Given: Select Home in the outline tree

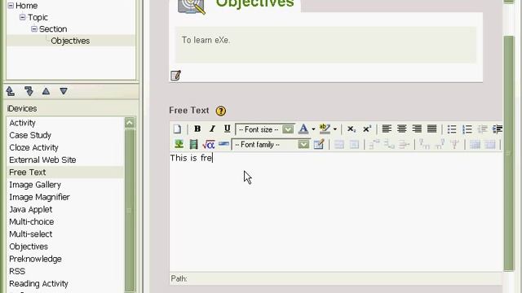Looking at the screenshot, I should [26, 6].
